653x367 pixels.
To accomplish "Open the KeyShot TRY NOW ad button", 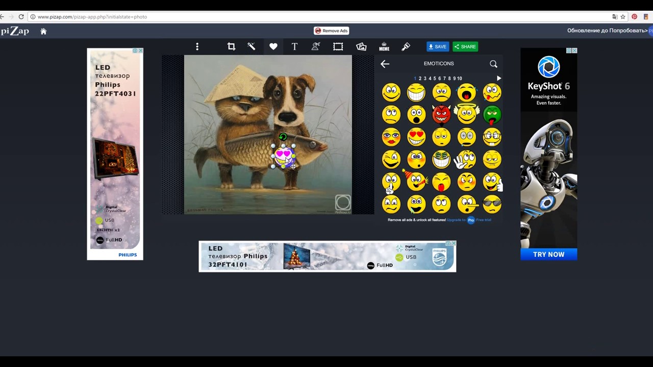I will coord(549,254).
